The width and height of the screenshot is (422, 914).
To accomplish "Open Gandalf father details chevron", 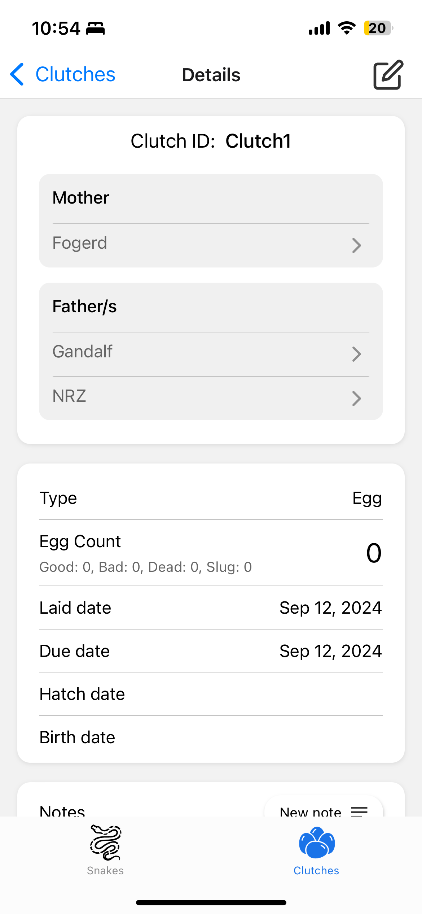I will point(356,354).
